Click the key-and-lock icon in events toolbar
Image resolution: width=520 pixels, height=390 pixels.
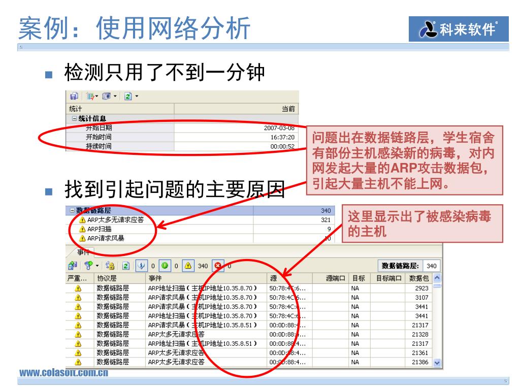(110, 266)
